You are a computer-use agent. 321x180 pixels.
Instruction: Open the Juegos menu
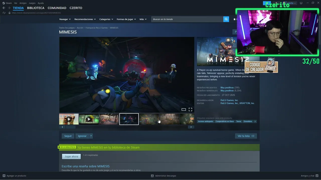(x=32, y=3)
